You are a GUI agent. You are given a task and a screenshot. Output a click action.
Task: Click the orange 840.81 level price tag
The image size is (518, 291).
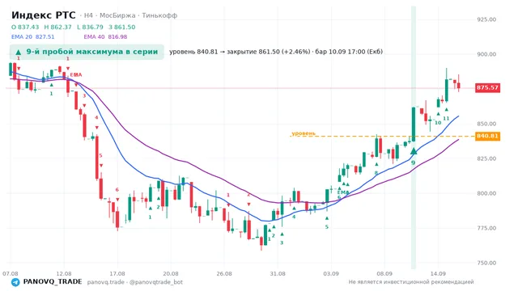(x=487, y=136)
